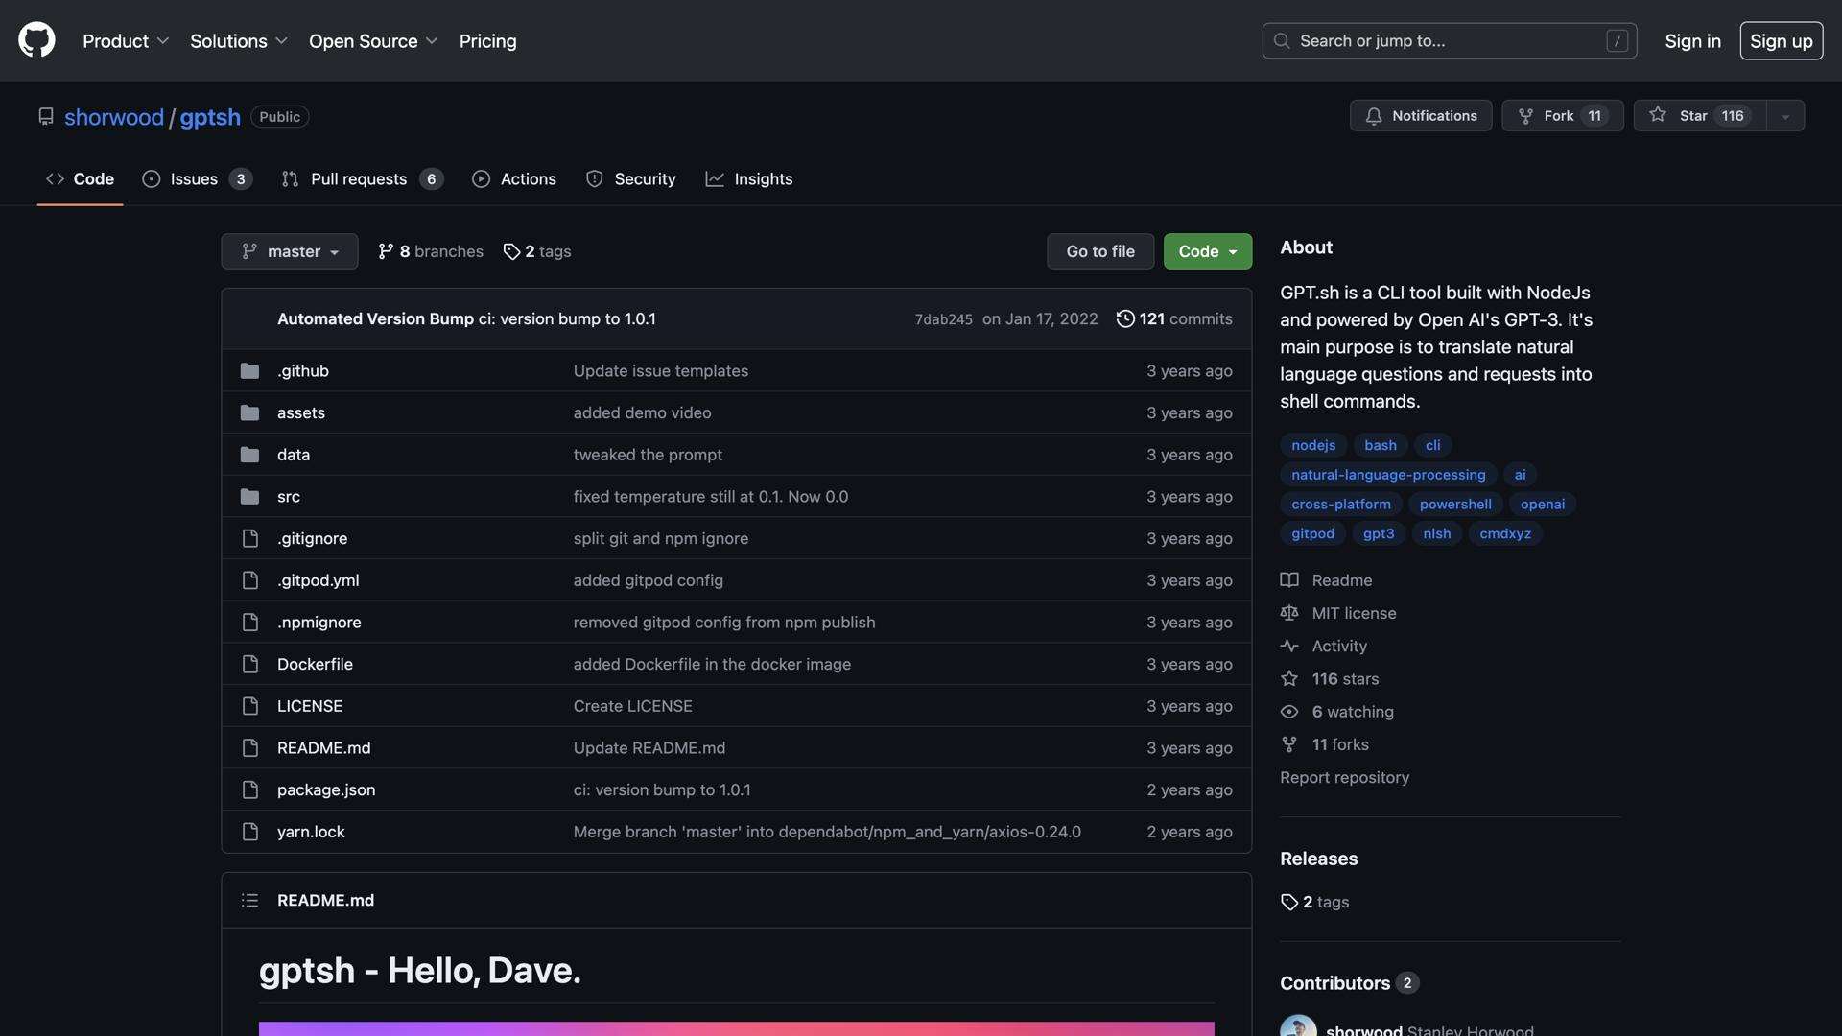Open the package.json file

(x=326, y=789)
